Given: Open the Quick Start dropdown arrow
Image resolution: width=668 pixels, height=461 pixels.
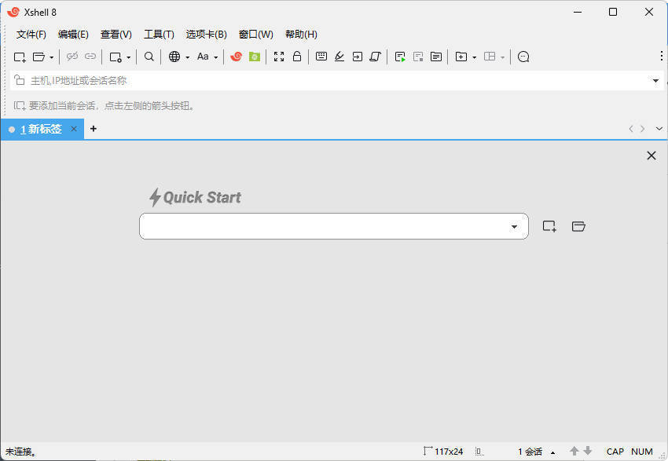Looking at the screenshot, I should click(x=515, y=226).
